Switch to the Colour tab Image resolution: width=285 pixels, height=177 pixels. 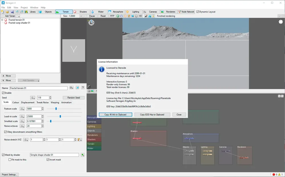[16, 103]
